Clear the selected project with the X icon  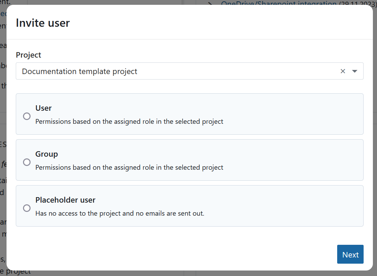tap(343, 71)
